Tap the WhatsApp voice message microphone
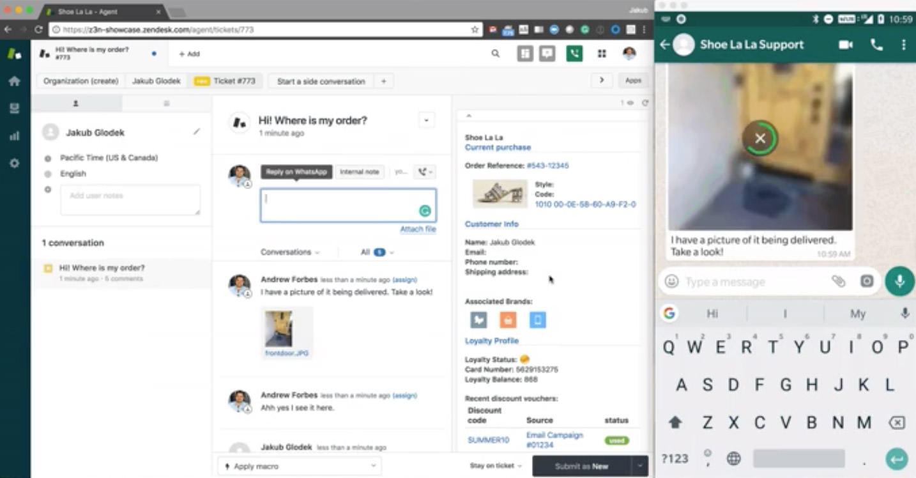 (x=900, y=281)
